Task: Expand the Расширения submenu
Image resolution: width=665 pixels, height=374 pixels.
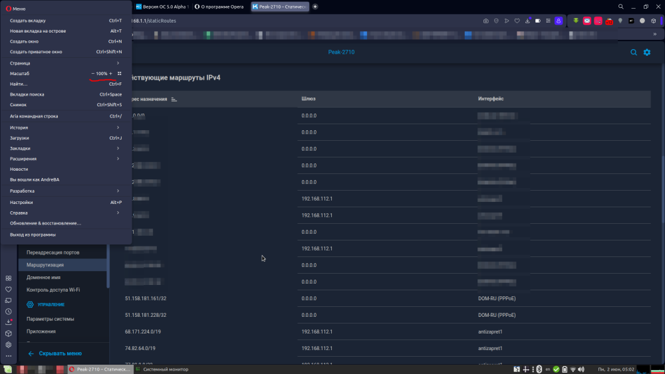Action: [65, 159]
